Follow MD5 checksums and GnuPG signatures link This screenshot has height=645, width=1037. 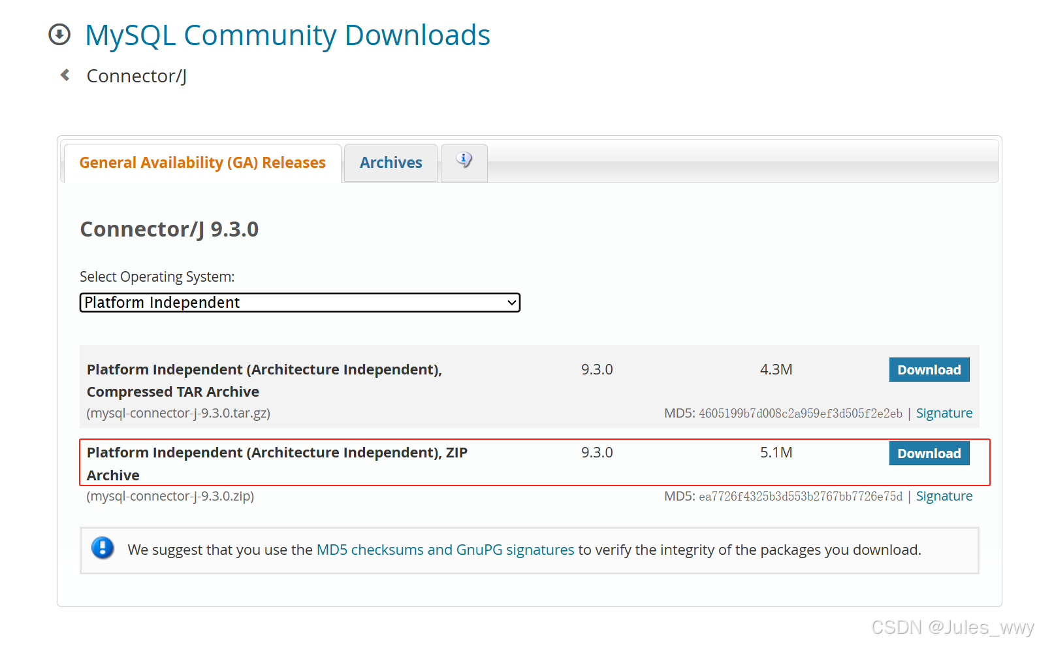(445, 550)
